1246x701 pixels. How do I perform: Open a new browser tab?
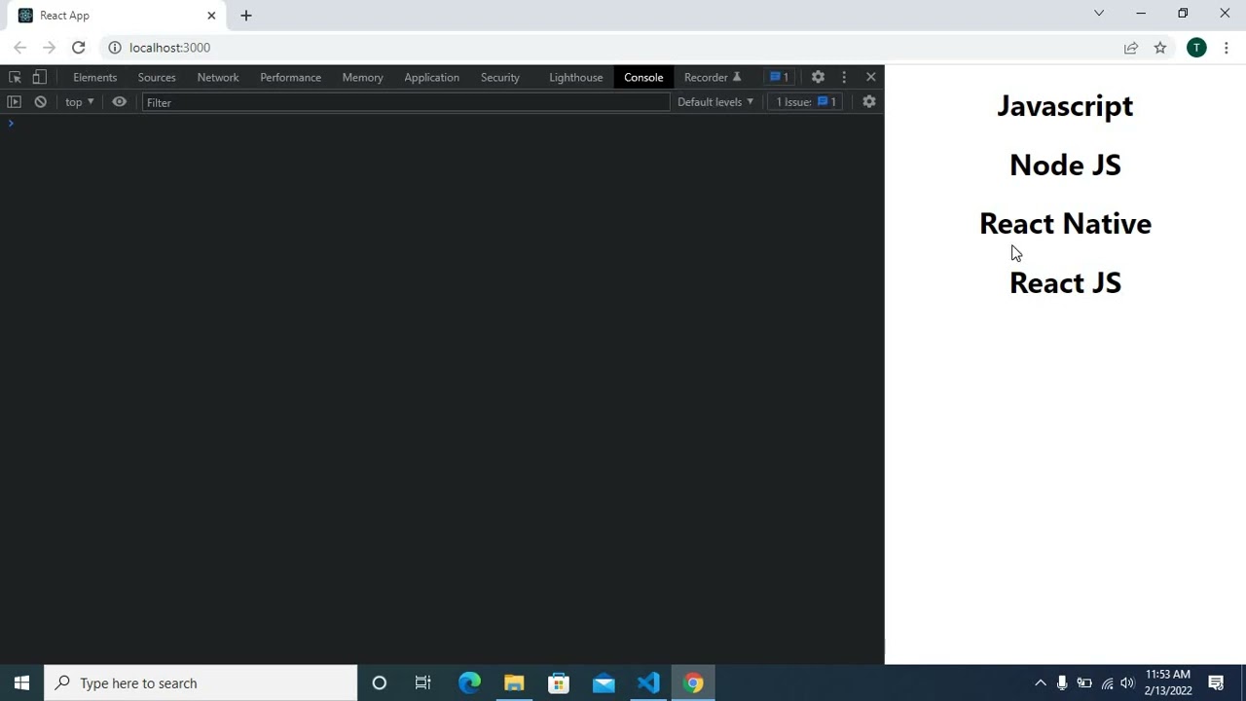coord(246,16)
